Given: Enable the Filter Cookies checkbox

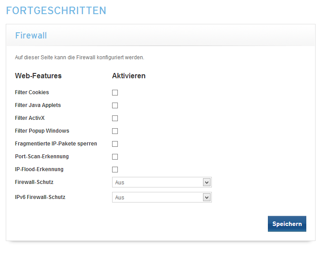Looking at the screenshot, I should [x=115, y=93].
